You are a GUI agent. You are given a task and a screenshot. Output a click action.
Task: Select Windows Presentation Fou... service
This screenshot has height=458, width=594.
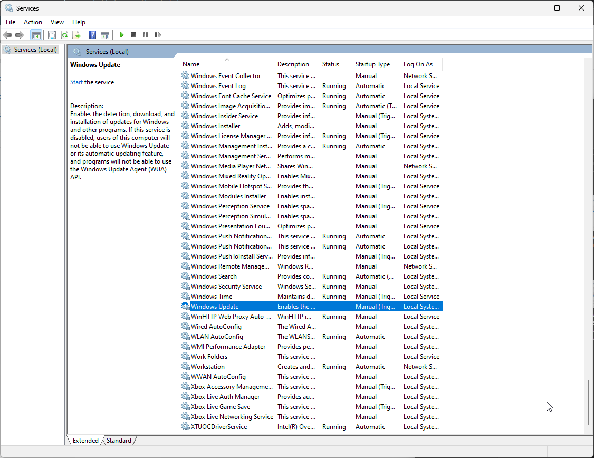coord(312,226)
